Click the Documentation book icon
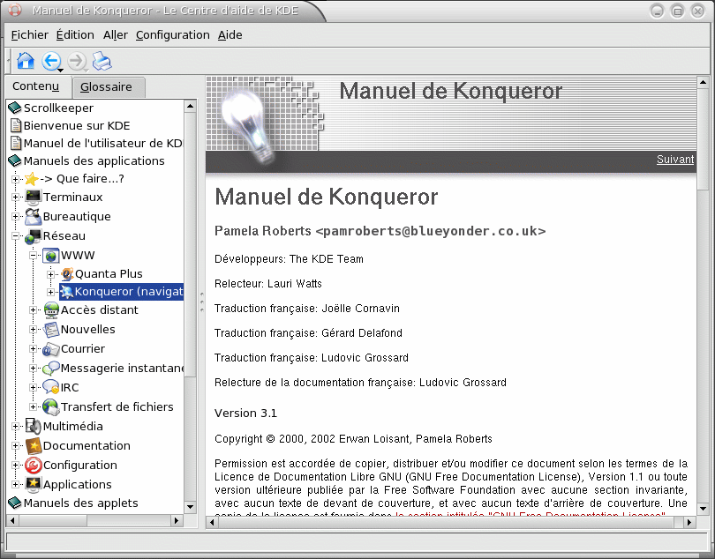Viewport: 715px width, 559px height. pos(34,446)
